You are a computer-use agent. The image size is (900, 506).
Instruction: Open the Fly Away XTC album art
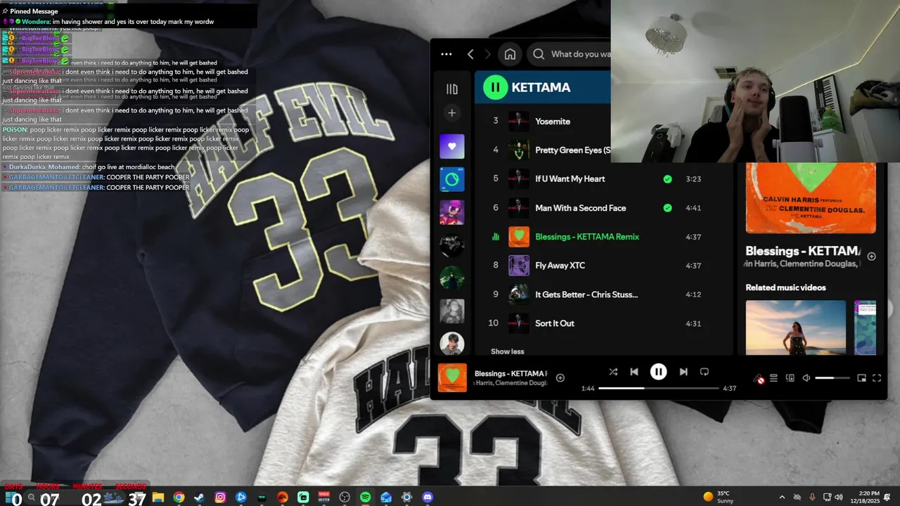tap(519, 265)
